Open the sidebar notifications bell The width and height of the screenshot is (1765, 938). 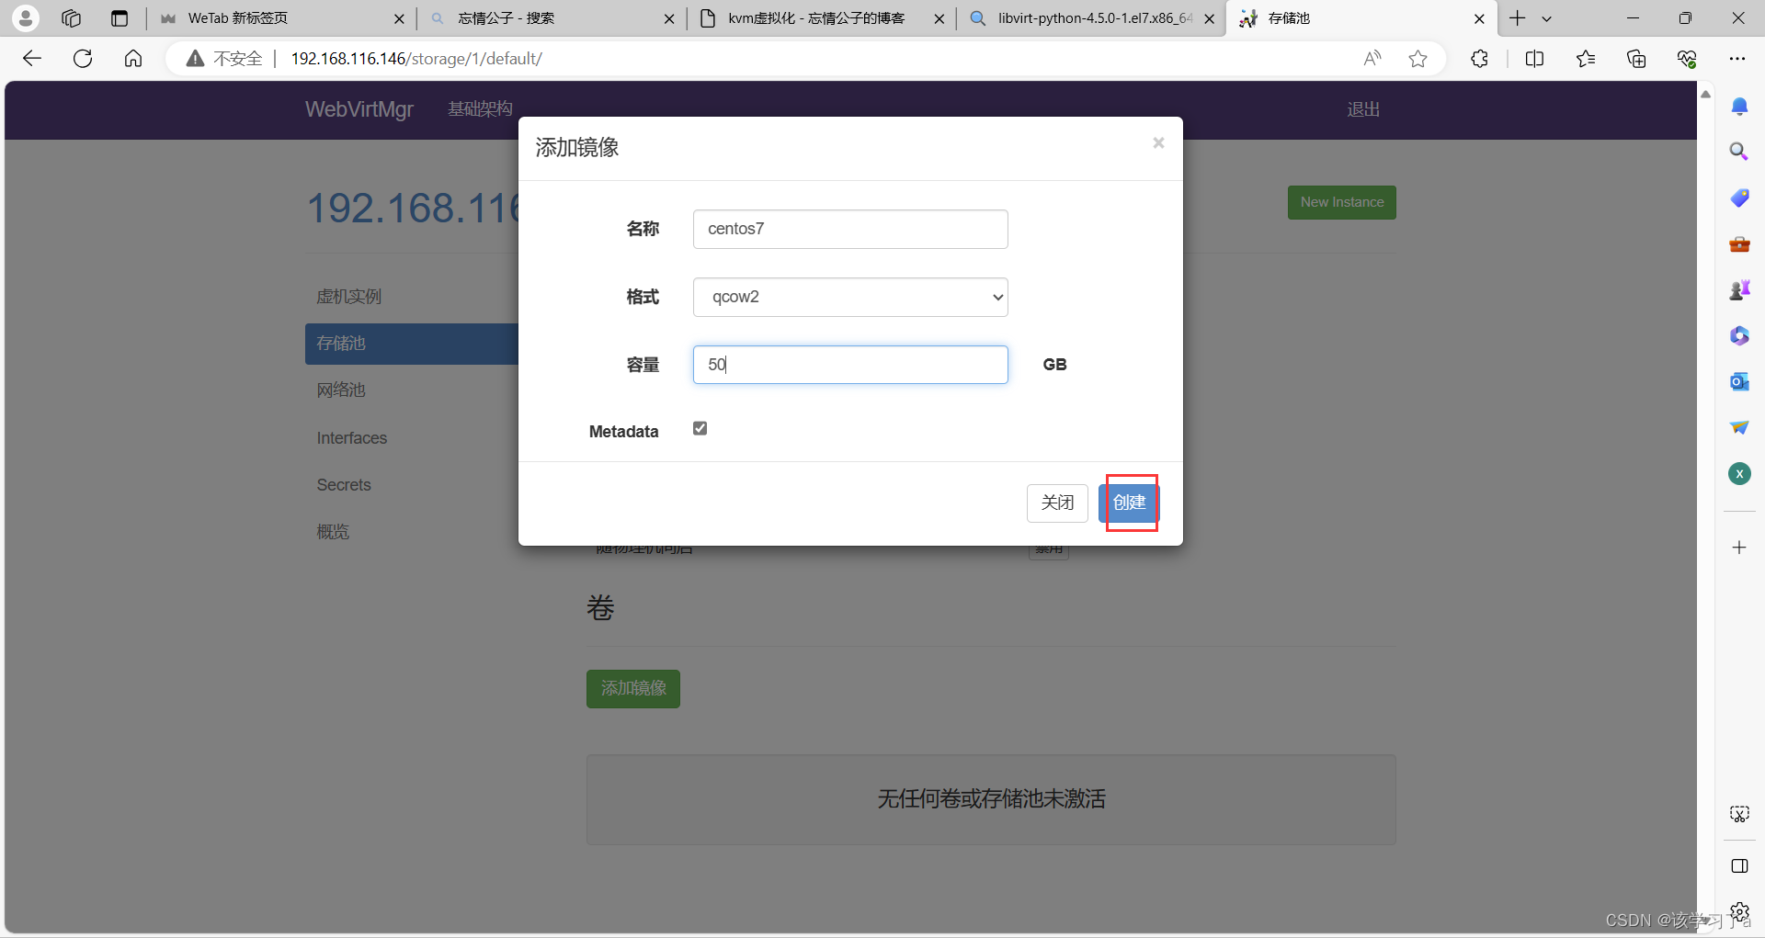coord(1739,107)
